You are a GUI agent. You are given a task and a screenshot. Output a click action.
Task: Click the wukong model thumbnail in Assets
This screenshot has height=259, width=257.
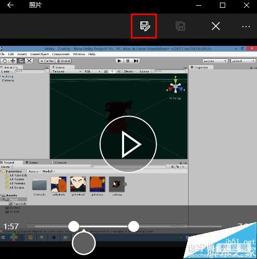coord(117,184)
